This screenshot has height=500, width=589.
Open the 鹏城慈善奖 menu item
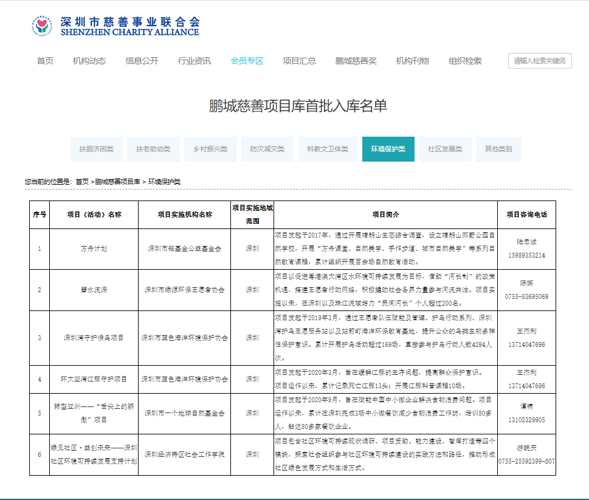pos(356,61)
